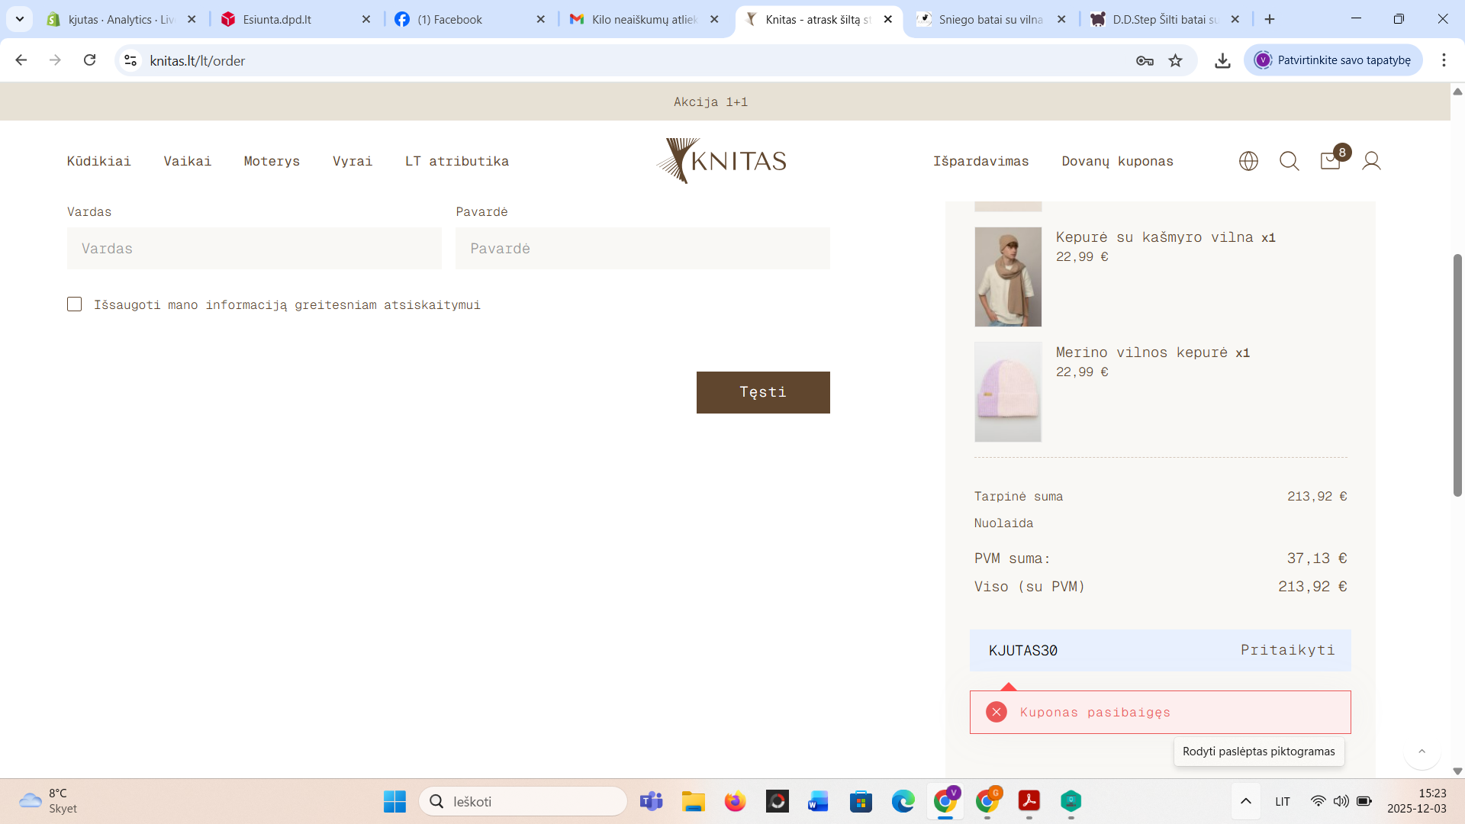Click the back-to-top arrow button
This screenshot has width=1465, height=824.
[x=1422, y=752]
